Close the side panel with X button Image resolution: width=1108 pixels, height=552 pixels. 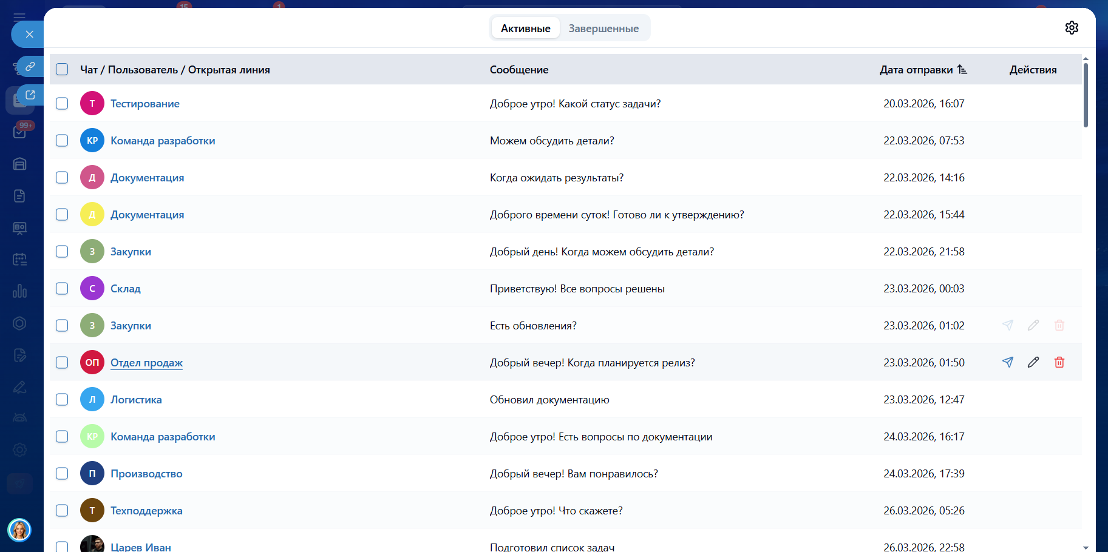pos(29,35)
